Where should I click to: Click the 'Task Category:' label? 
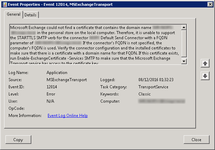coord(114,87)
